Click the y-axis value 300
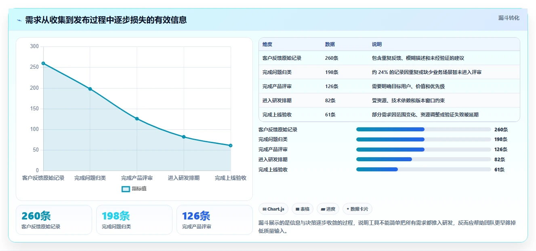Viewport: 536px width, 251px height. point(34,46)
